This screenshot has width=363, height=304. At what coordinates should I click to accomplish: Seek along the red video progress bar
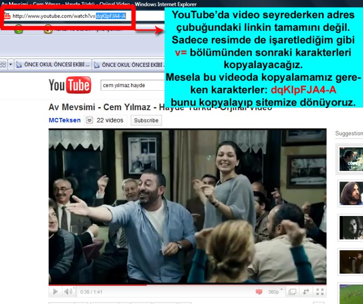(187, 284)
